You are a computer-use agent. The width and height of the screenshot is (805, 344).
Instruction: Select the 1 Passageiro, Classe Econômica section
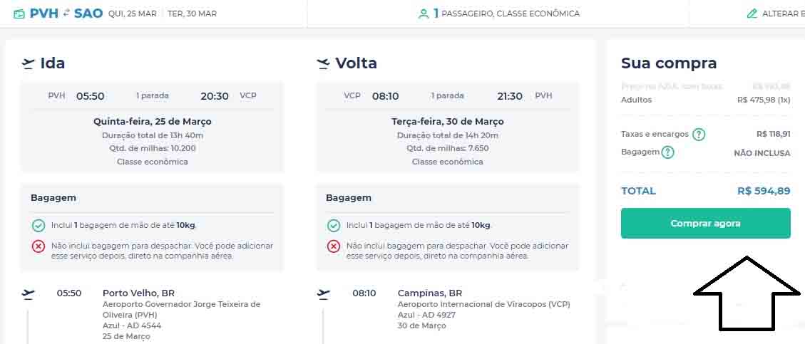[x=498, y=14]
